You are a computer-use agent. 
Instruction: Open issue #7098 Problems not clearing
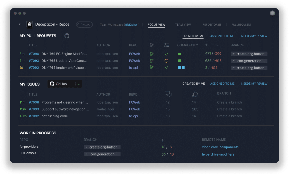(58, 102)
